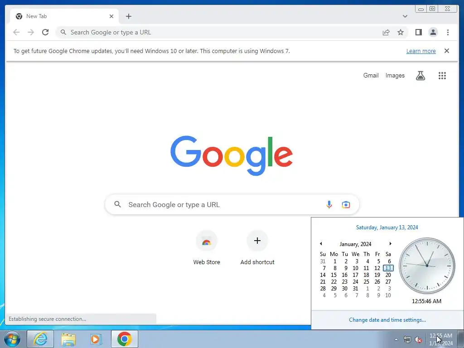Click Change date and time settings
The image size is (464, 348).
387,320
